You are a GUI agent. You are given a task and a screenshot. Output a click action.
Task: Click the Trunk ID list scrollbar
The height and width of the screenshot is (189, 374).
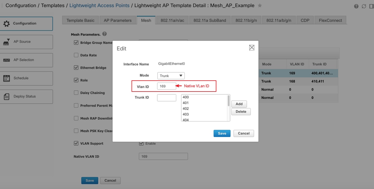coord(229,101)
